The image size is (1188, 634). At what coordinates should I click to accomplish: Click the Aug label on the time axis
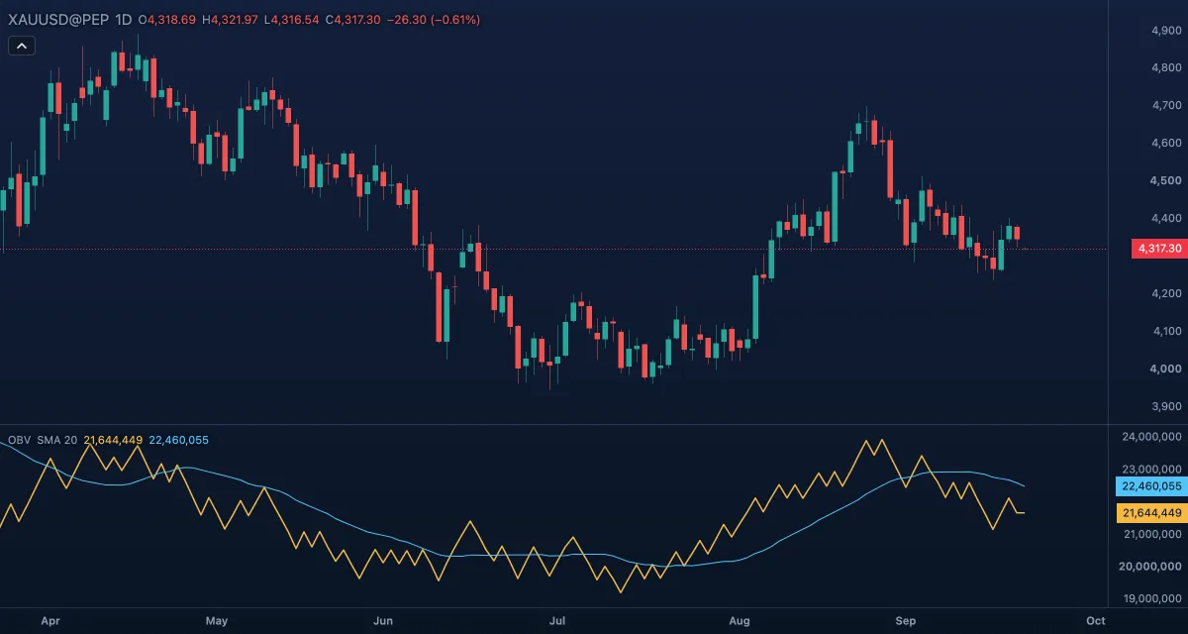pos(739,621)
